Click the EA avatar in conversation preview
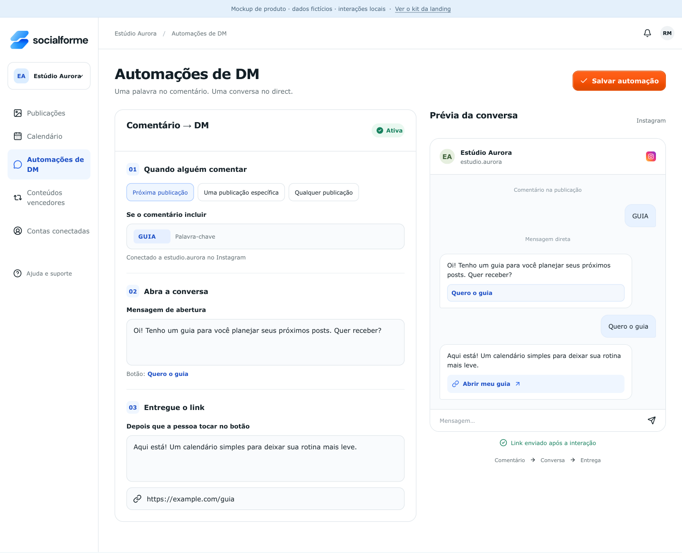The image size is (682, 553). (x=447, y=157)
